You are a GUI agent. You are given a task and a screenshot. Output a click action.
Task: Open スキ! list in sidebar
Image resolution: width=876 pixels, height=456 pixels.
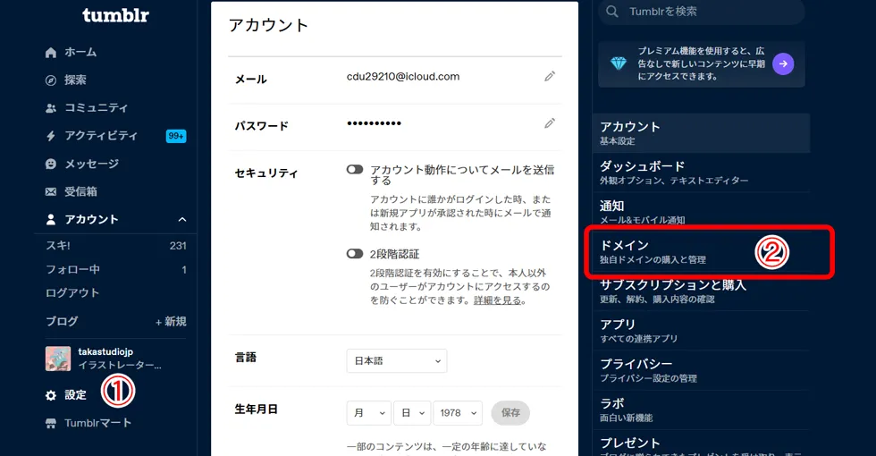tap(58, 246)
